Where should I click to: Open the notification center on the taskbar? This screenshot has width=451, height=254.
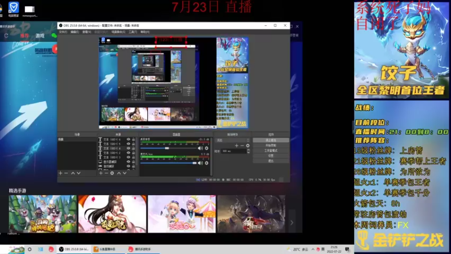[347, 249]
